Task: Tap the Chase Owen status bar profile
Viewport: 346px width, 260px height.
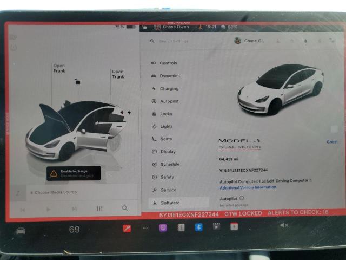Action: [172, 27]
